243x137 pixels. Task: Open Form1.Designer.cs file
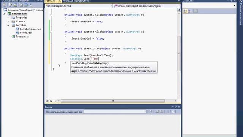point(30,29)
